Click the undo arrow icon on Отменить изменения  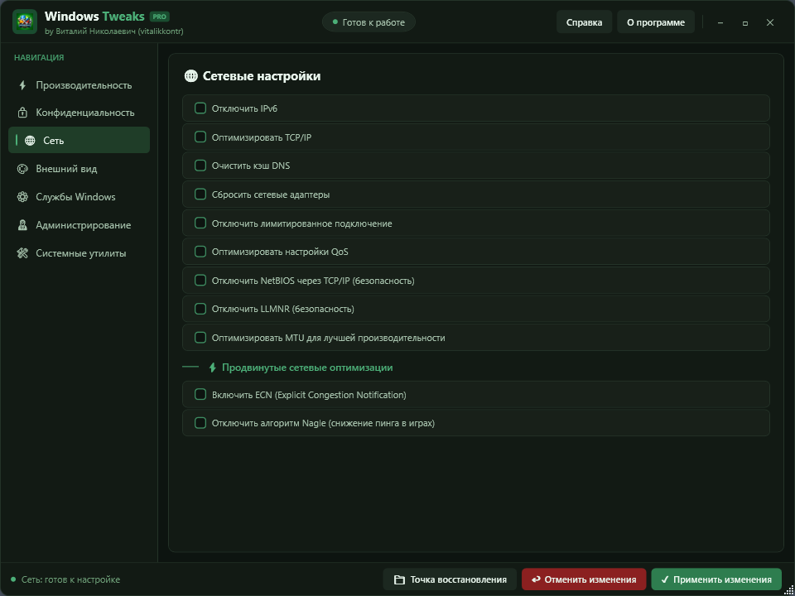coord(536,579)
